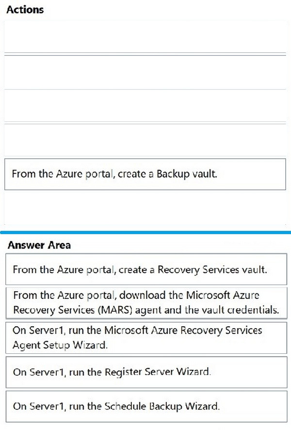
Task: Pick the Schedule Backup Wizard step
Action: coord(146,406)
